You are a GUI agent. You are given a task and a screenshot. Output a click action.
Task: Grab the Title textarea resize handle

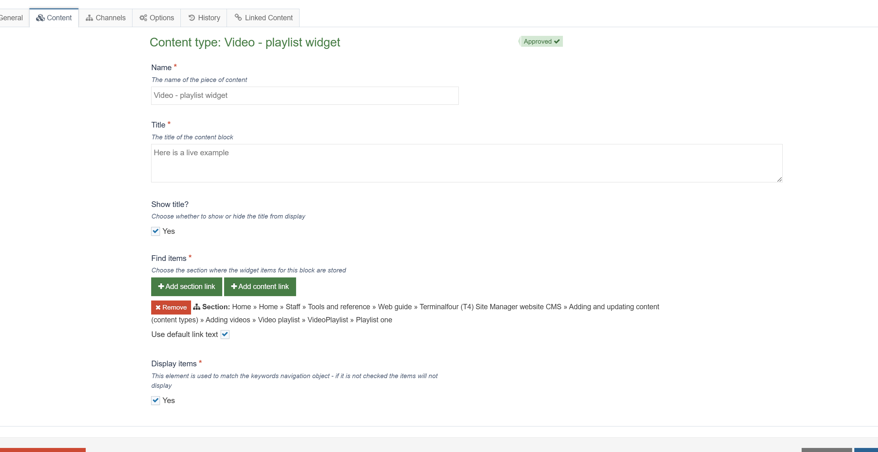pos(779,179)
